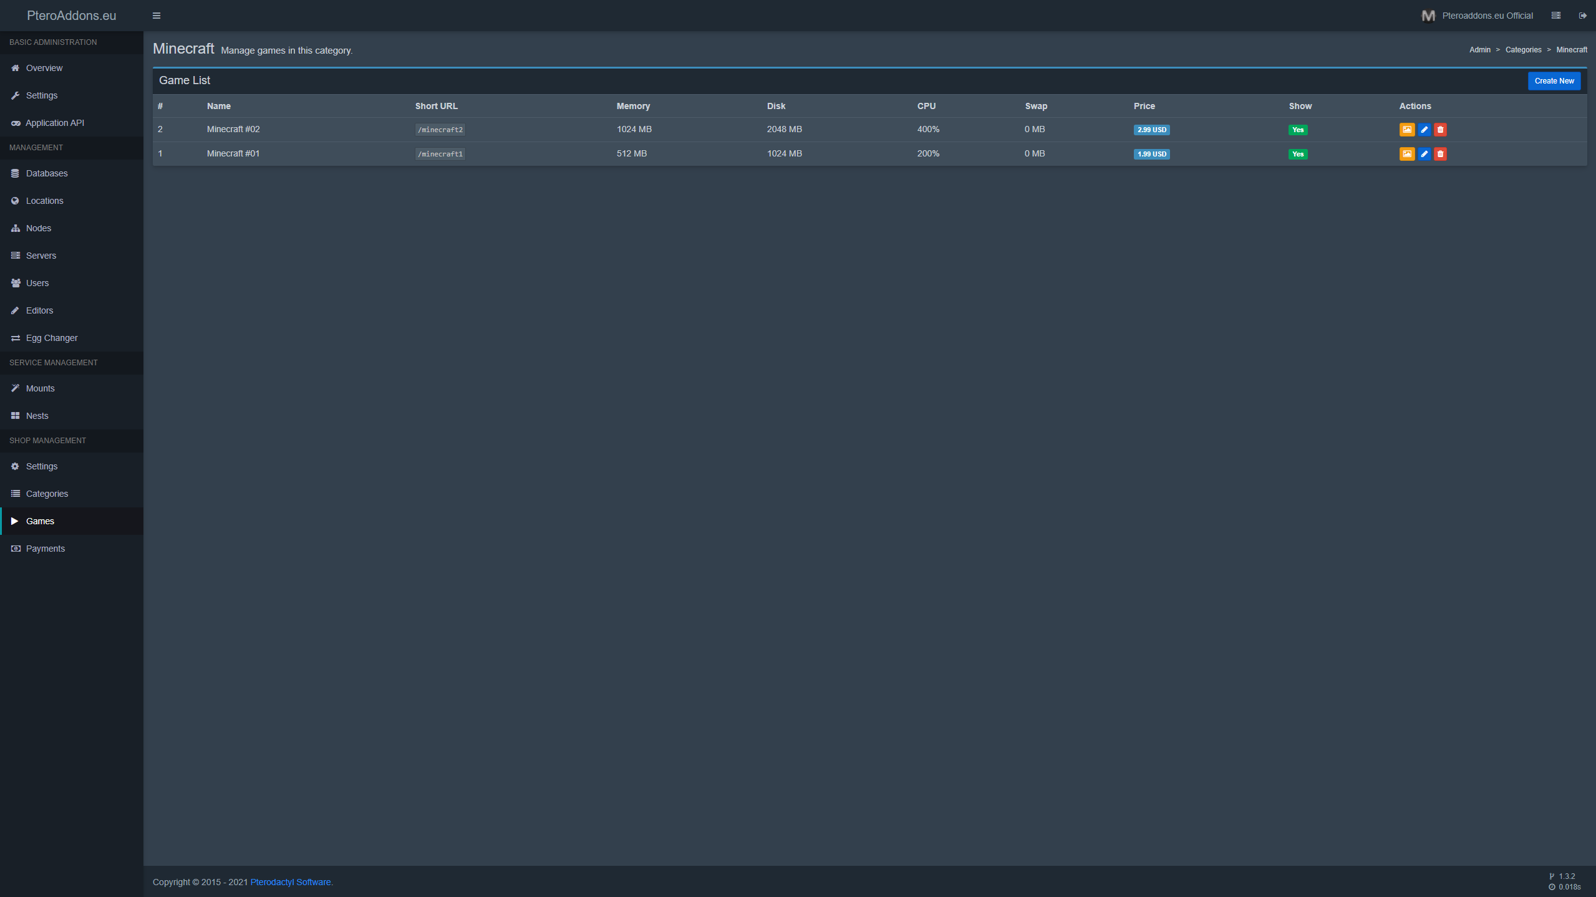This screenshot has width=1596, height=897.
Task: Click Categories breadcrumb link
Action: tap(1522, 50)
